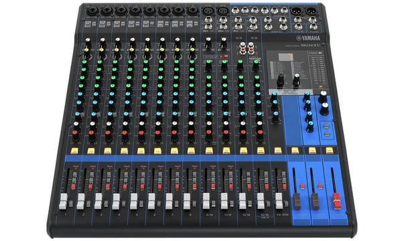Toggle yellow ON button for channel 11/12

tap(226, 151)
